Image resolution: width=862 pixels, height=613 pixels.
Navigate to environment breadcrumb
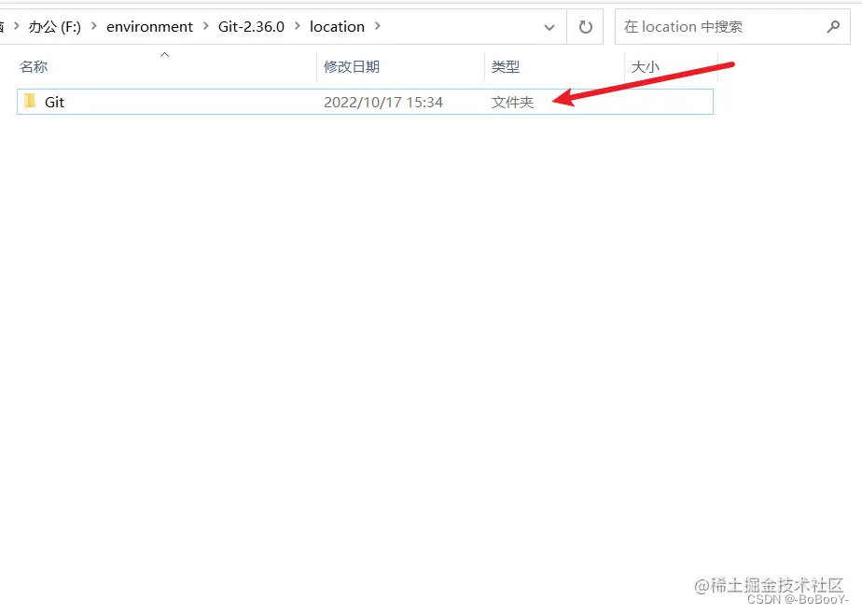149,26
